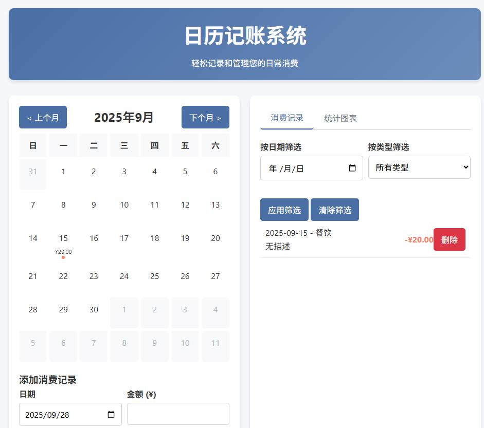Select the 消费记录 tab

pos(286,118)
